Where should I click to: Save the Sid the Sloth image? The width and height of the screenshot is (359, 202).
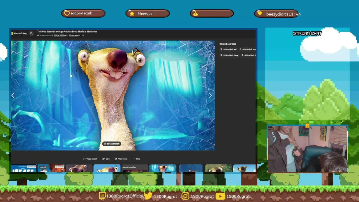coord(106,159)
